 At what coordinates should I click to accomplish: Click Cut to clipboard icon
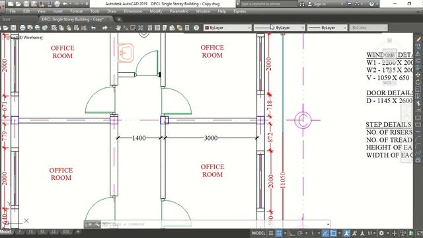[x=54, y=28]
